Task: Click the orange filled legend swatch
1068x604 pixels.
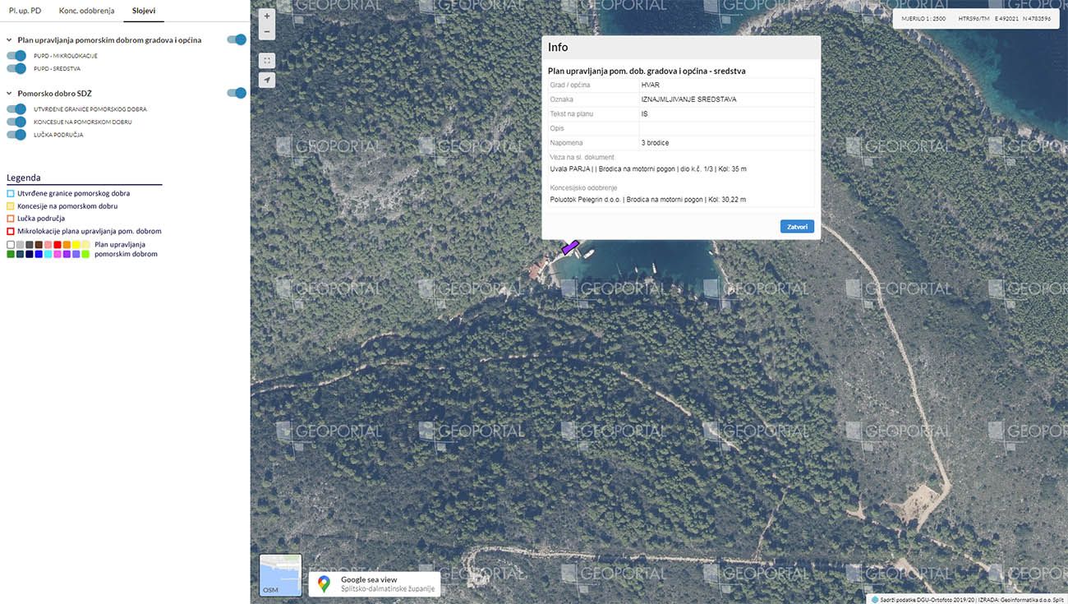Action: 67,245
